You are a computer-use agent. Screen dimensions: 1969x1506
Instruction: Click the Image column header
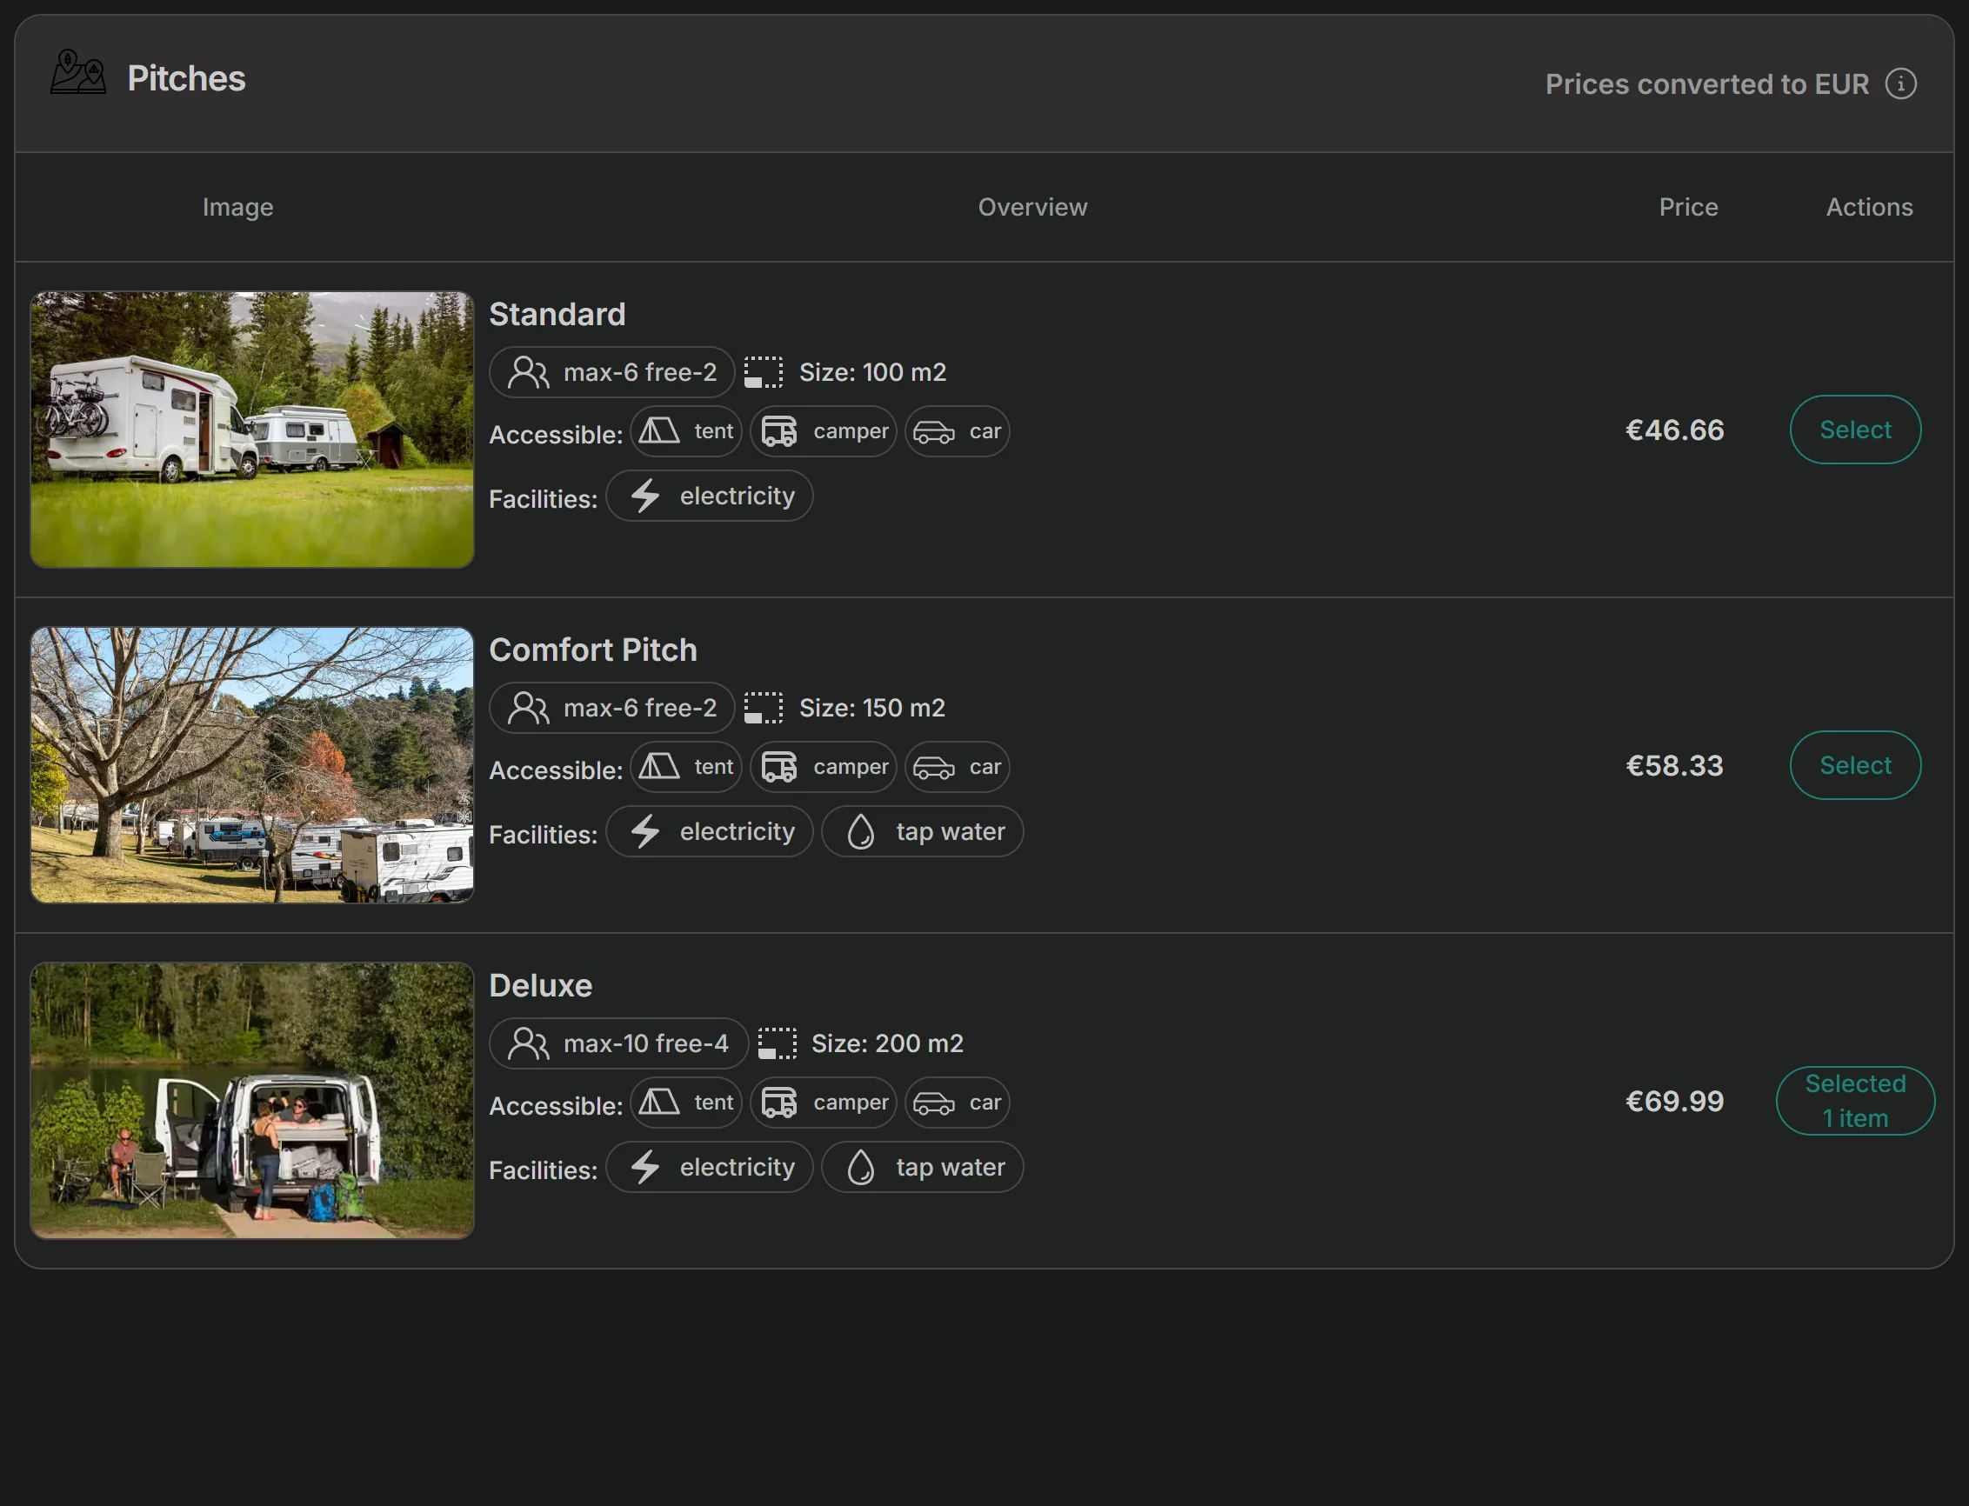237,207
